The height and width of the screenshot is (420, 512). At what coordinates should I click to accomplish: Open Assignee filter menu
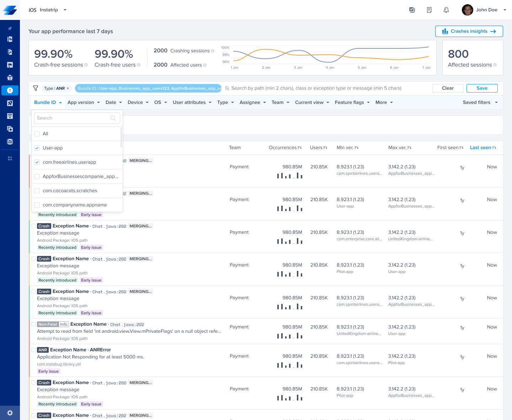[253, 103]
